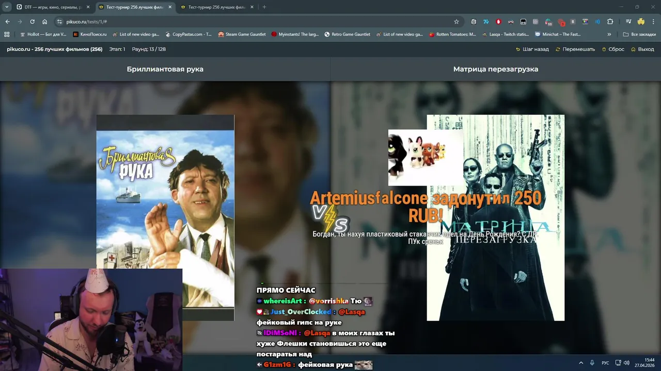Viewport: 661px width, 371px height.
Task: Click the microphone icon in system tray
Action: click(592, 363)
